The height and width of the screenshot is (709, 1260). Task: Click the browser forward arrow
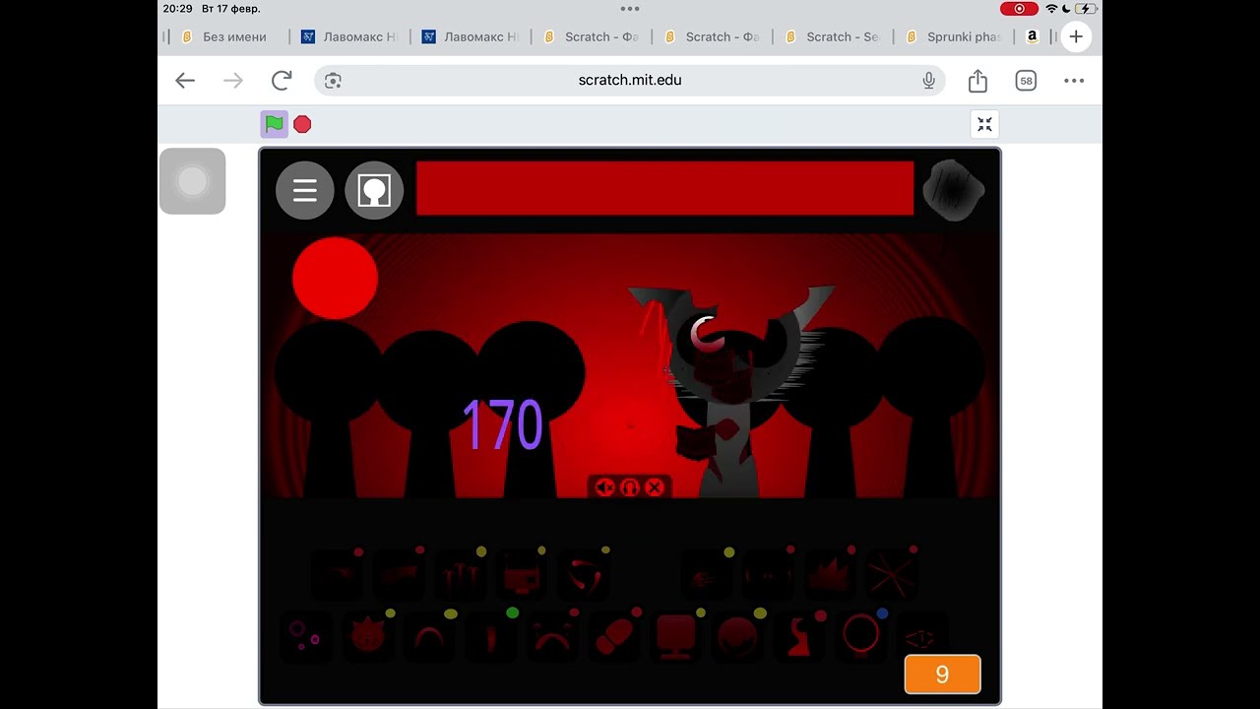(x=233, y=81)
